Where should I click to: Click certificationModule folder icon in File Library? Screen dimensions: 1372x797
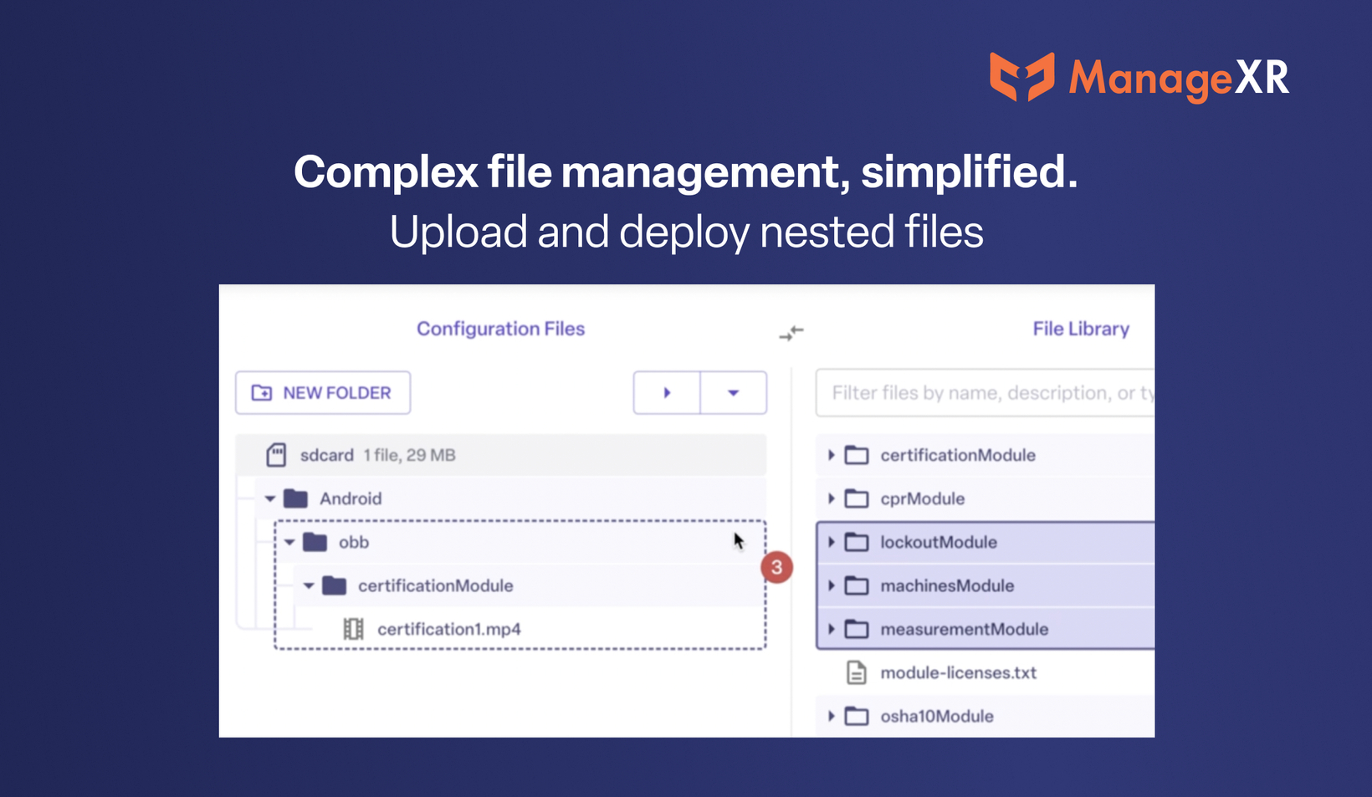[x=857, y=455]
